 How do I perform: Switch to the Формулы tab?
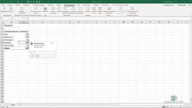click(50, 5)
